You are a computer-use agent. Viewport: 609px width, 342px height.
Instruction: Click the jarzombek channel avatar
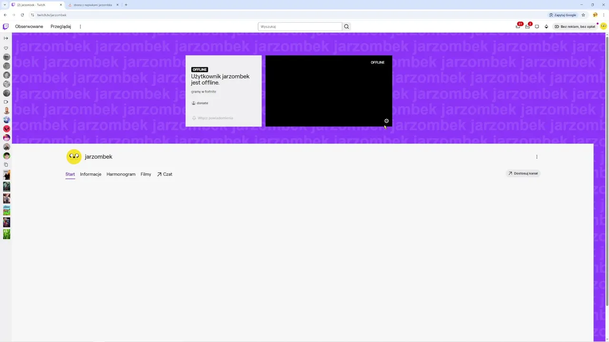(x=74, y=157)
